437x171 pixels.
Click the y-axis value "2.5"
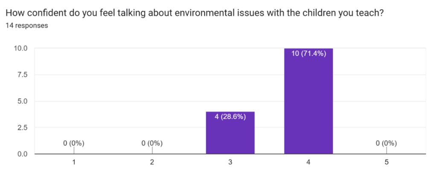pos(23,128)
